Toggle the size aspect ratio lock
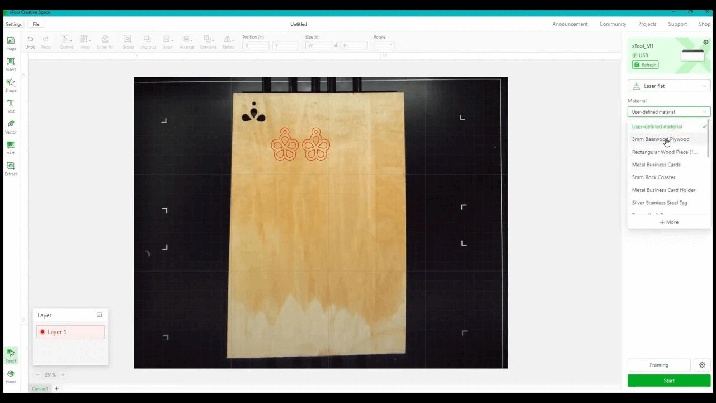This screenshot has height=403, width=716. [336, 45]
